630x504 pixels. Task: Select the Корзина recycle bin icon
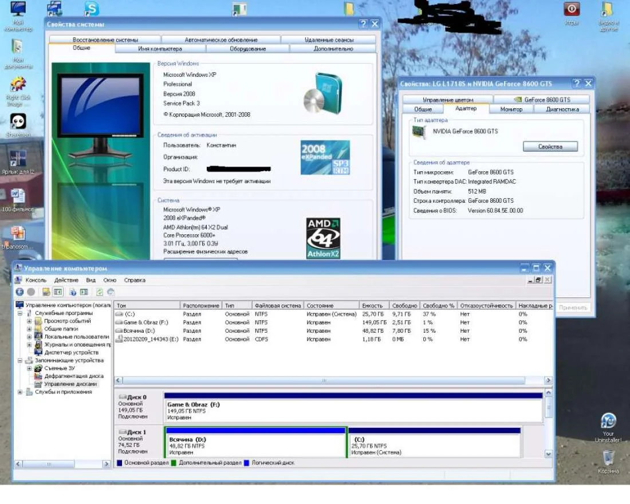click(x=608, y=458)
